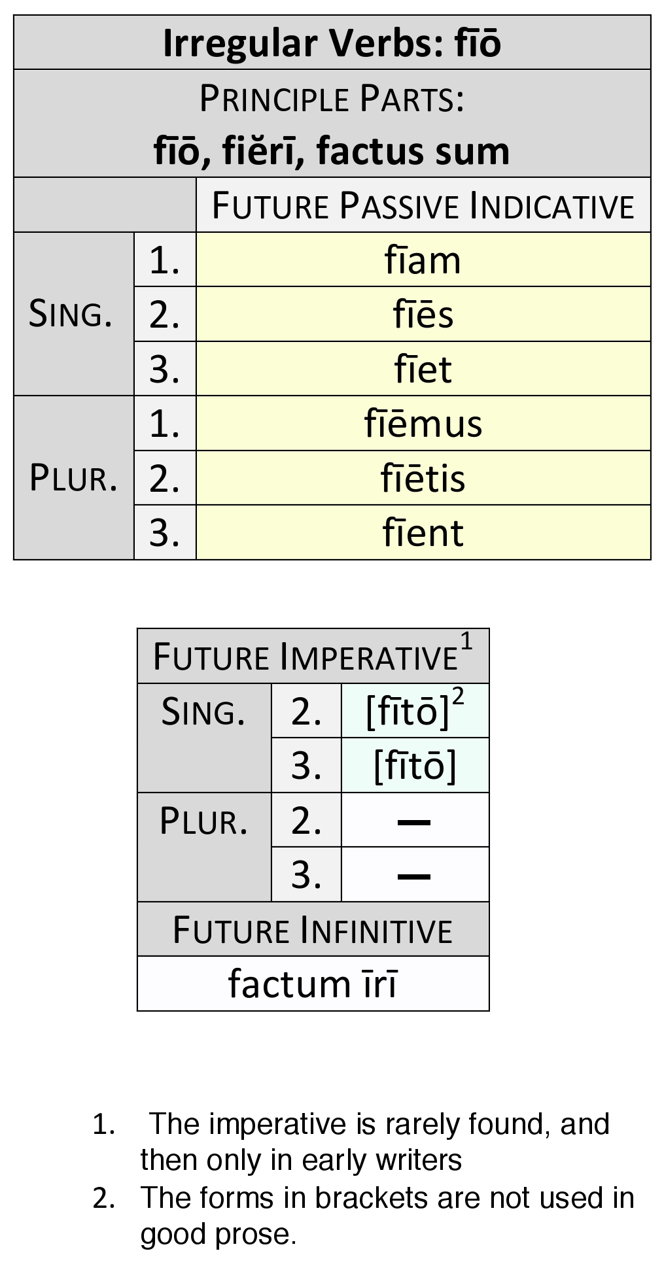Click the third person singular '[fītō]' cell
664x1268 pixels.
pos(415,765)
